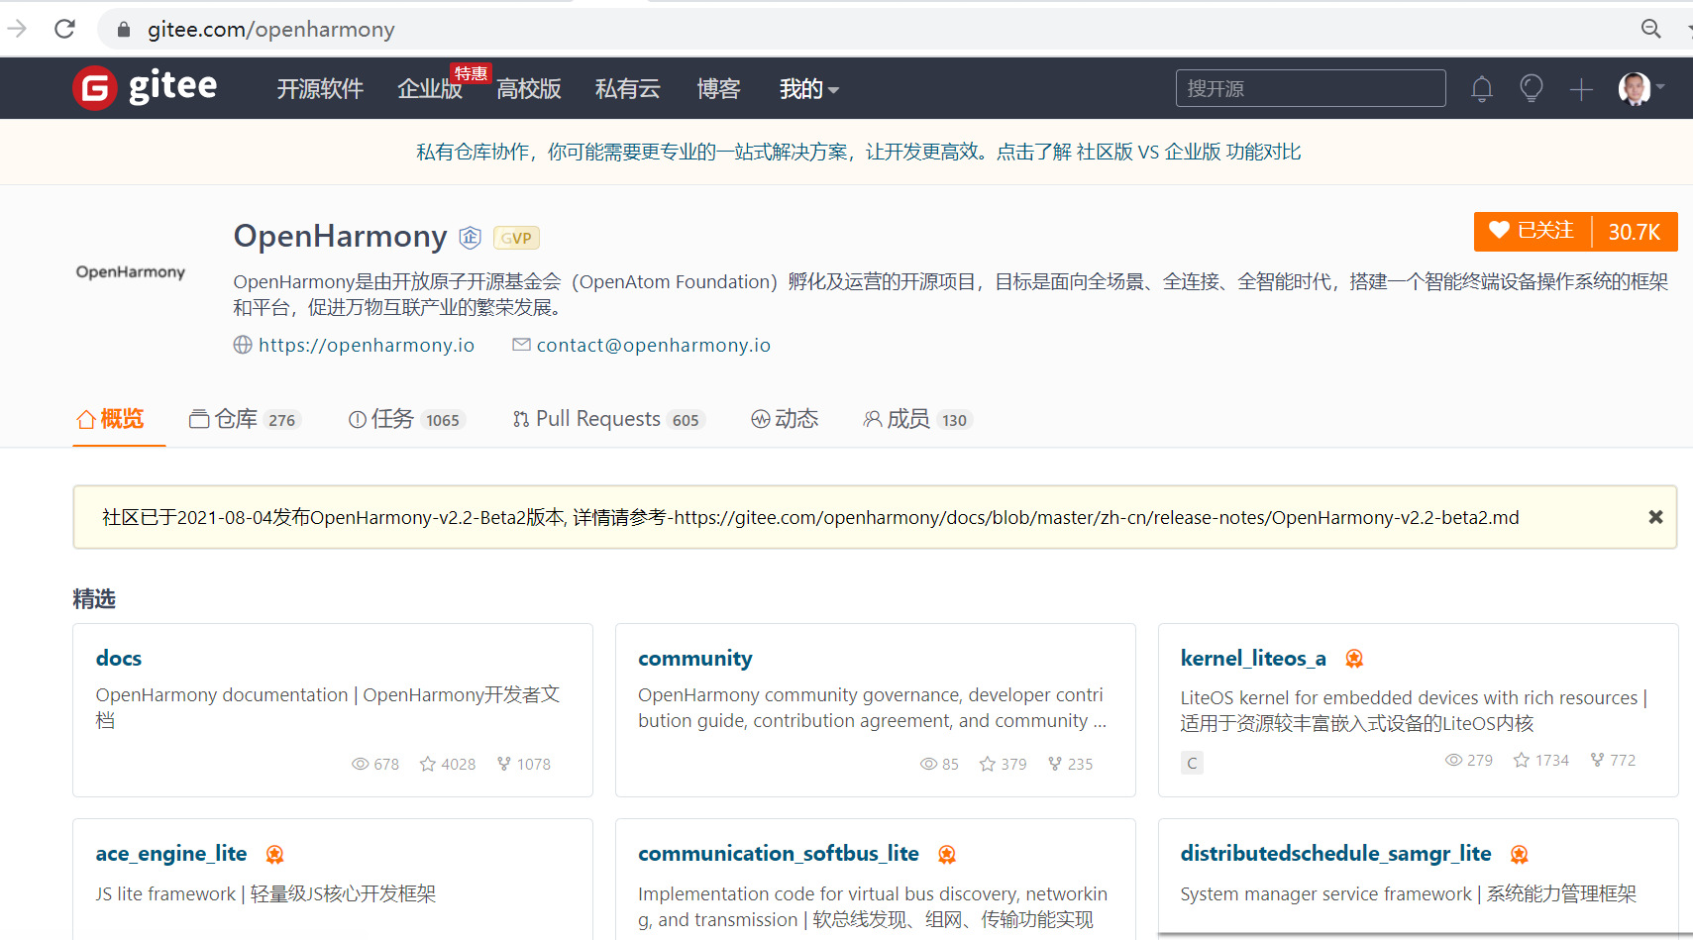Click the recommended badge beside kernel_liteos_a

[1354, 659]
